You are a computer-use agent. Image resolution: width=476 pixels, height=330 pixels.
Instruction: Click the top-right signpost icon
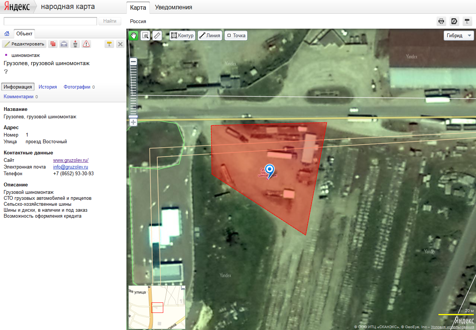click(467, 21)
